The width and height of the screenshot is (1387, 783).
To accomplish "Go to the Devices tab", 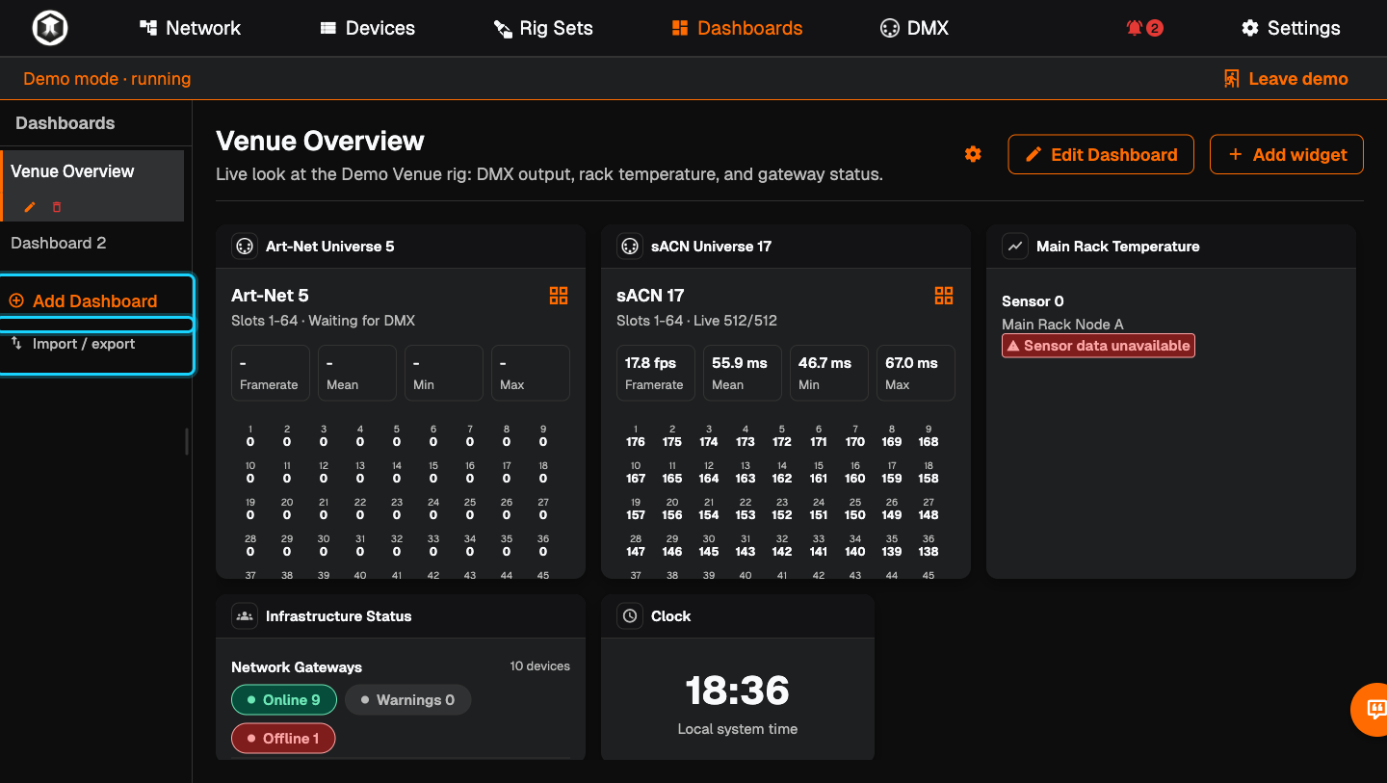I will pos(367,28).
